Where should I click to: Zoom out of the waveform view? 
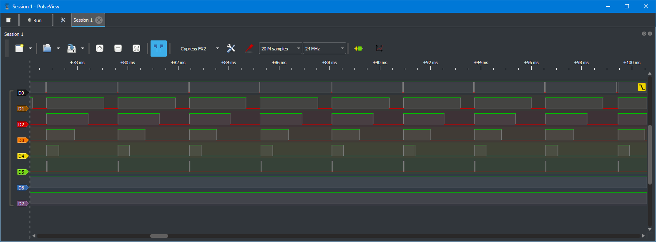click(118, 48)
